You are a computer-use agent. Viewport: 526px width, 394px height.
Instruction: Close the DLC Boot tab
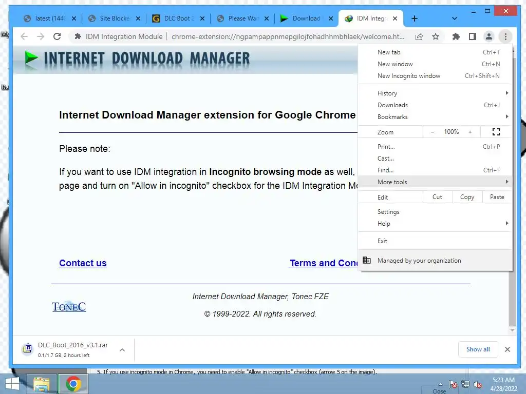[x=202, y=18]
